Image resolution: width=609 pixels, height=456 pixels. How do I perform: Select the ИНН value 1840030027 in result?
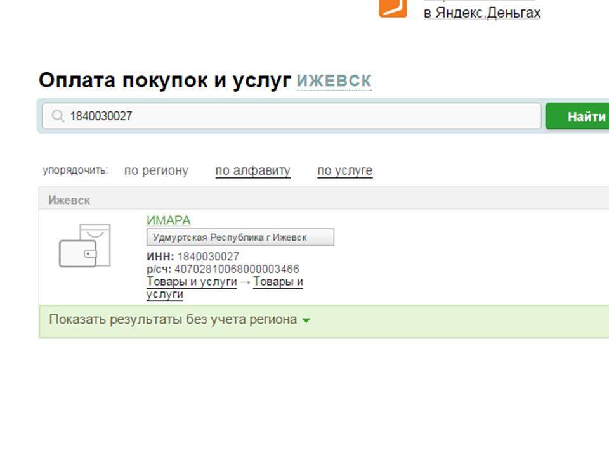click(208, 256)
